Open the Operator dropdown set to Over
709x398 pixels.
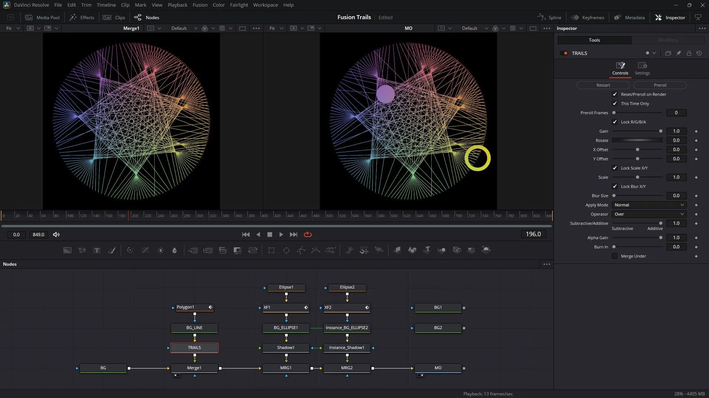click(649, 214)
